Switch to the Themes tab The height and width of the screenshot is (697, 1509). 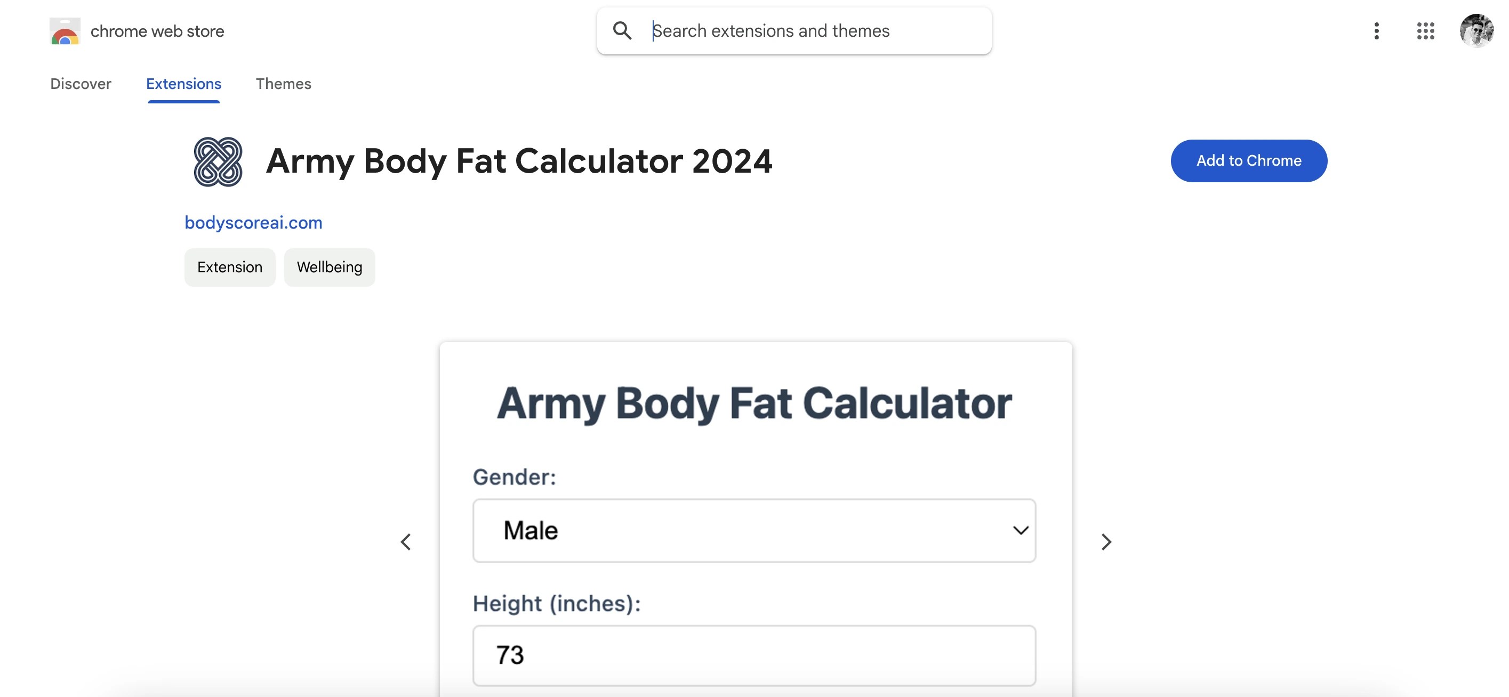click(284, 84)
